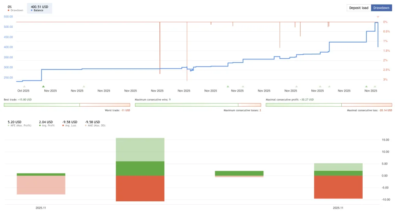This screenshot has height=214, width=395.
Task: Click the red Drawdown legend dot
Action: coord(9,10)
